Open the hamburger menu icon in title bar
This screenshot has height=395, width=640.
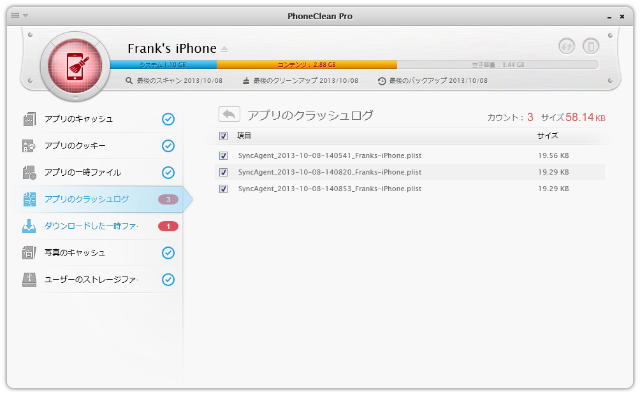point(15,15)
